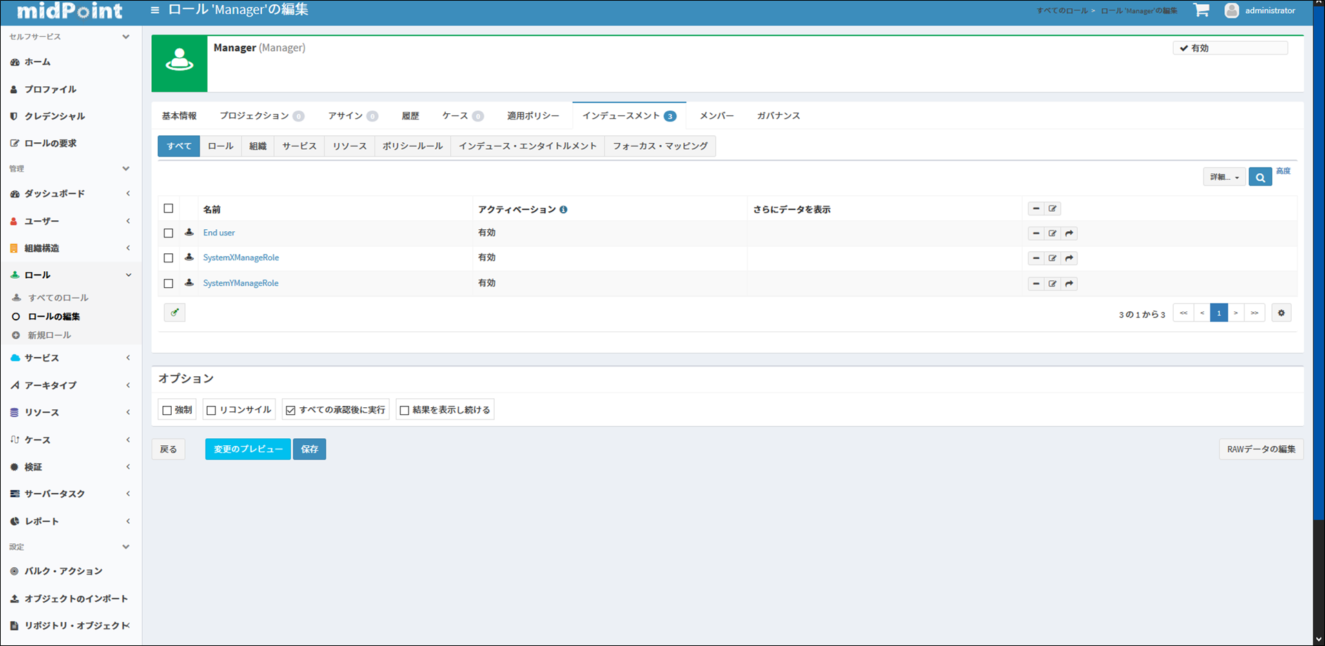Click the search magnifier button
Image resolution: width=1325 pixels, height=646 pixels.
tap(1260, 177)
